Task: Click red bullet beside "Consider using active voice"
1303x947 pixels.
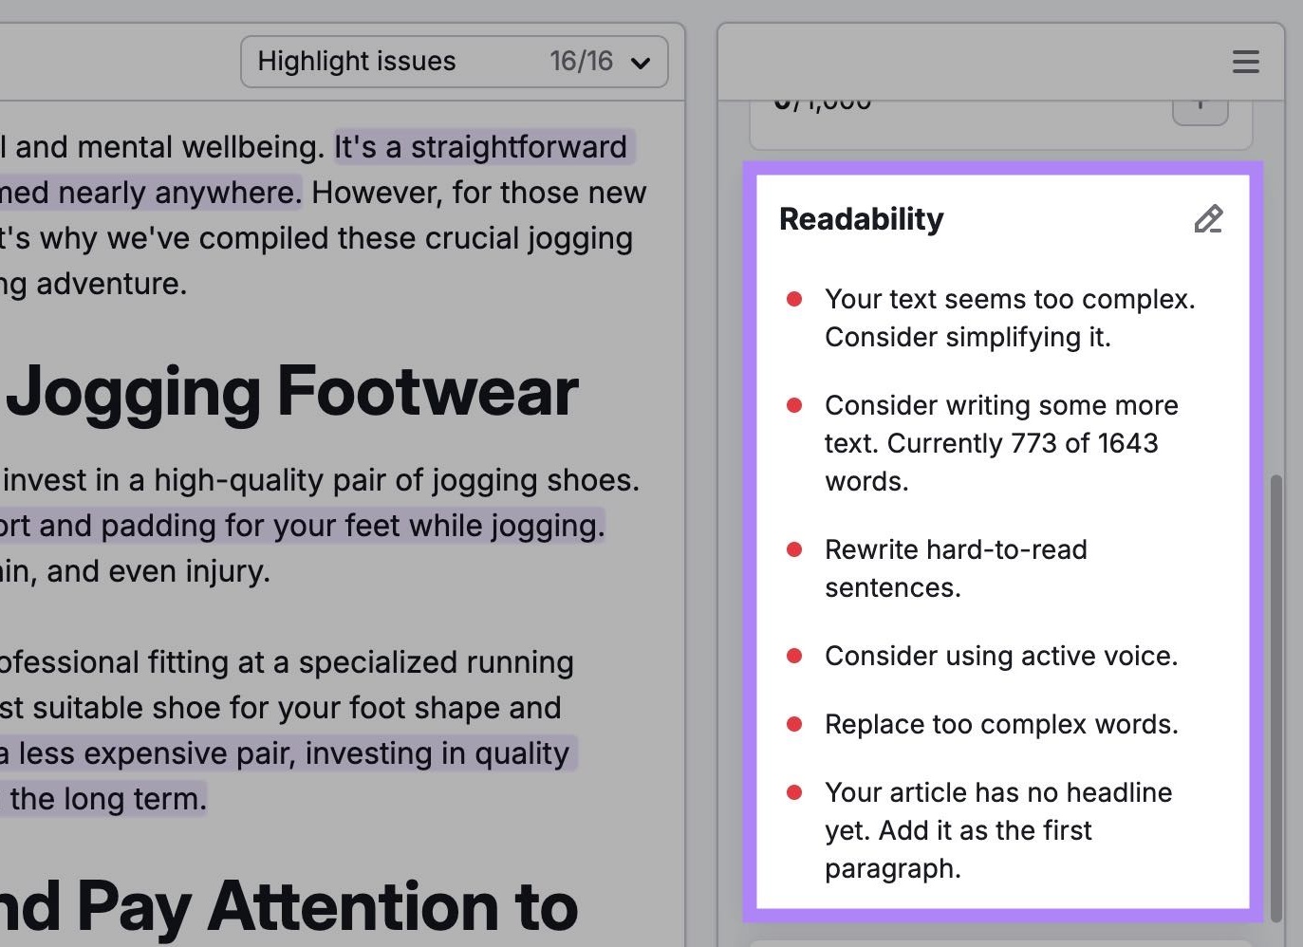Action: point(794,656)
